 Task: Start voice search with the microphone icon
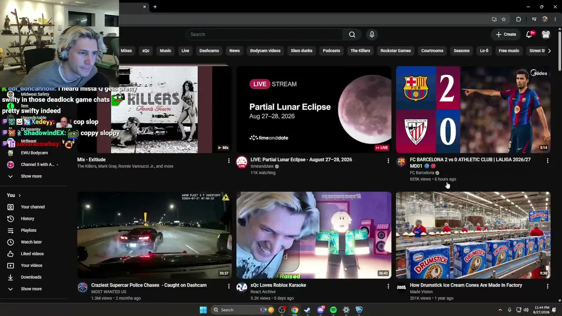[x=372, y=34]
